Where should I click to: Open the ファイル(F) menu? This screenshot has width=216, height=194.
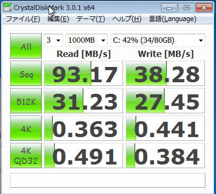(23, 19)
